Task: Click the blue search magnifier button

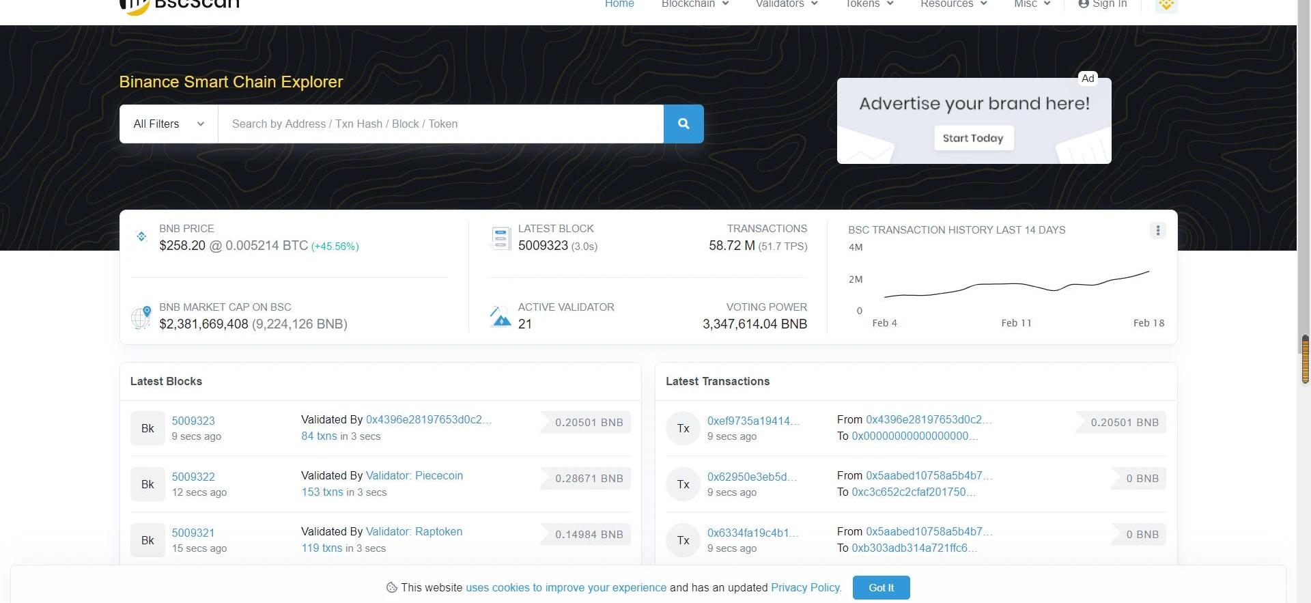Action: (683, 124)
